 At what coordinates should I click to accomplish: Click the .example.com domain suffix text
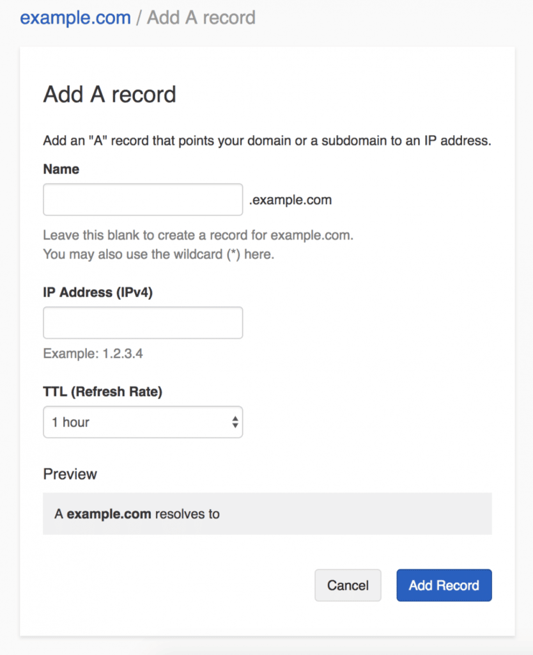tap(290, 200)
